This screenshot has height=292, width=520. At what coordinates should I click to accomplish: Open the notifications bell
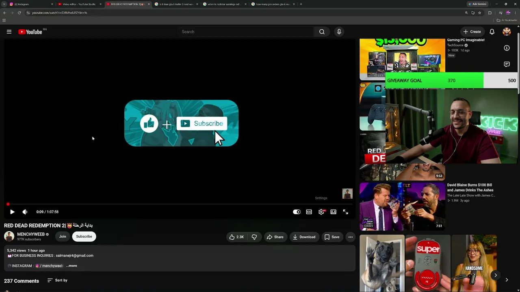[492, 32]
